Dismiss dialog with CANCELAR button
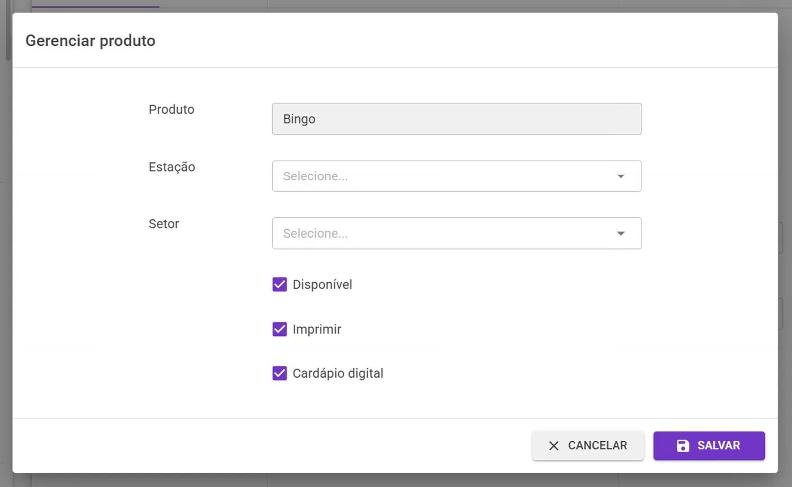 pos(588,446)
